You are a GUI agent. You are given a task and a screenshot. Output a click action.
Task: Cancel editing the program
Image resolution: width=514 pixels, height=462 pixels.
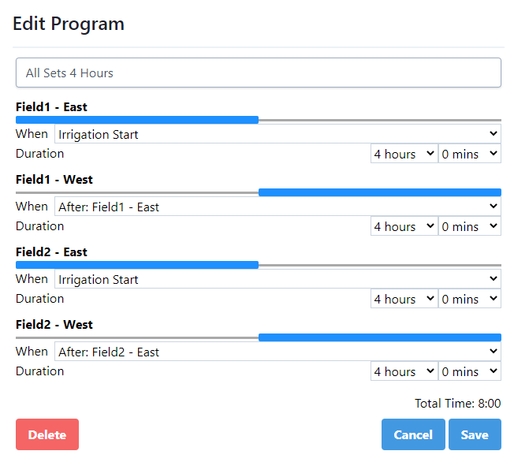pos(413,434)
